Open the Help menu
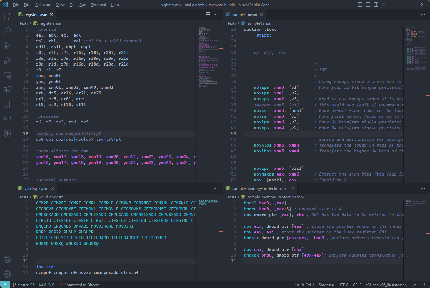Image resolution: width=430 pixels, height=288 pixels. [115, 5]
